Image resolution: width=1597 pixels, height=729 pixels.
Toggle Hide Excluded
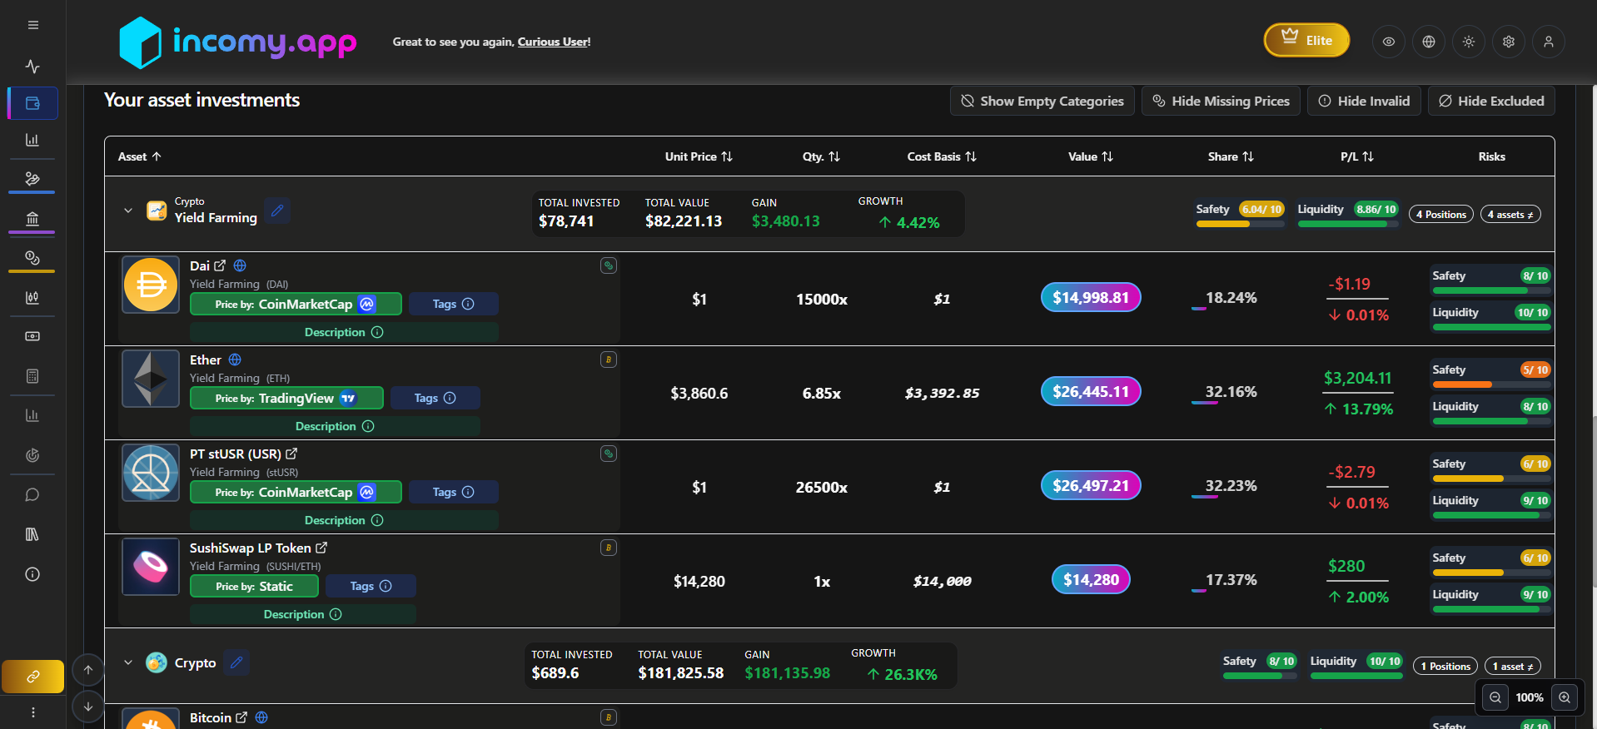pyautogui.click(x=1491, y=101)
